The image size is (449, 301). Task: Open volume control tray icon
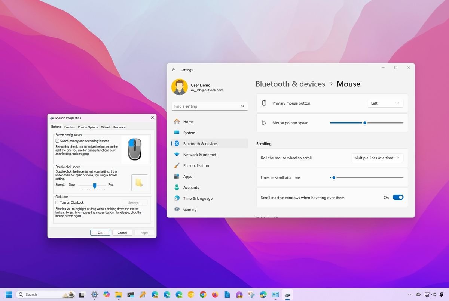click(x=434, y=294)
